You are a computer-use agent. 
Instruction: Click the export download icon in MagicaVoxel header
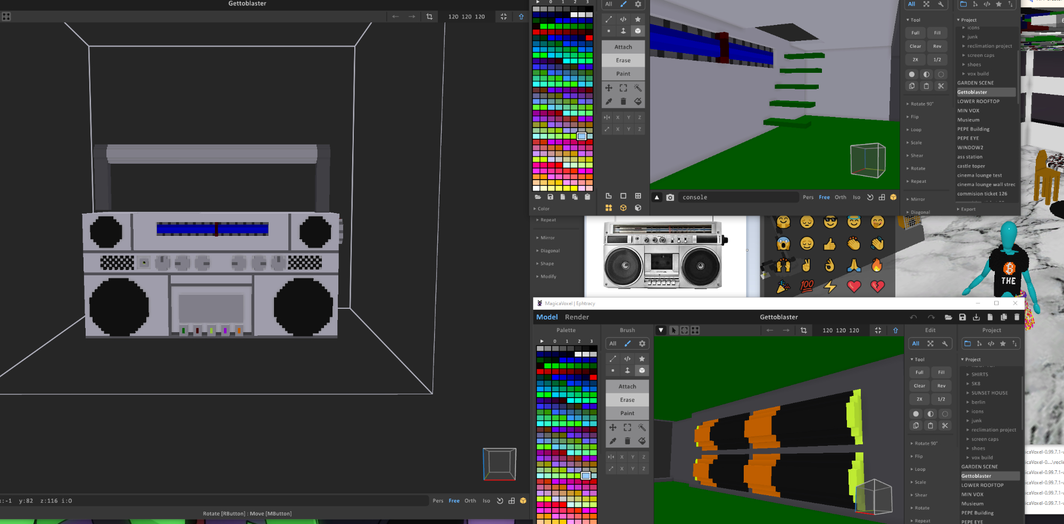[x=976, y=317]
